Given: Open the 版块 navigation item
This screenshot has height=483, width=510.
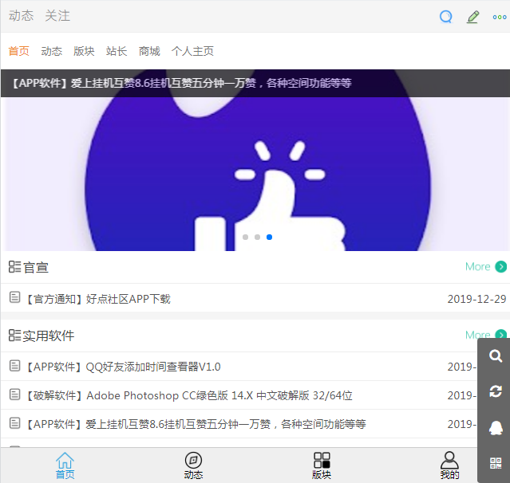Looking at the screenshot, I should pyautogui.click(x=84, y=51).
